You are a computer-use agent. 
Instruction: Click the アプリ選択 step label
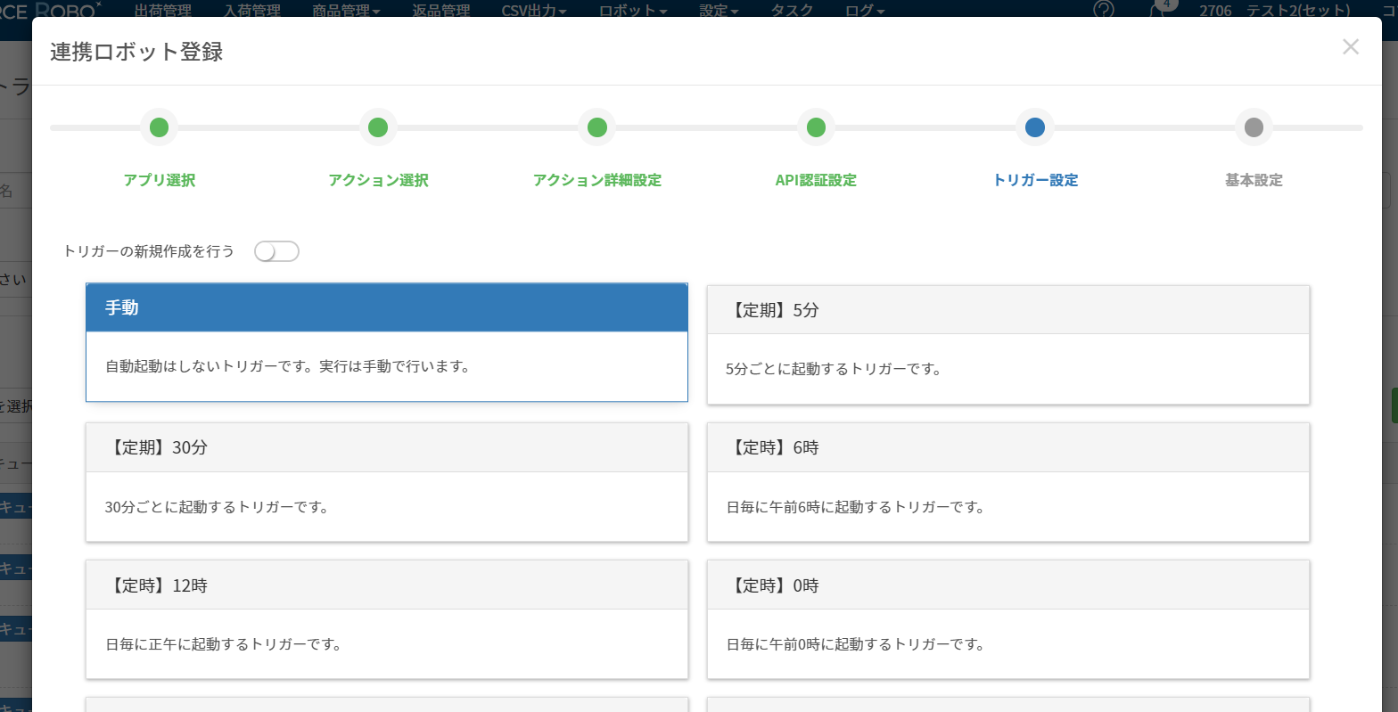pyautogui.click(x=159, y=180)
